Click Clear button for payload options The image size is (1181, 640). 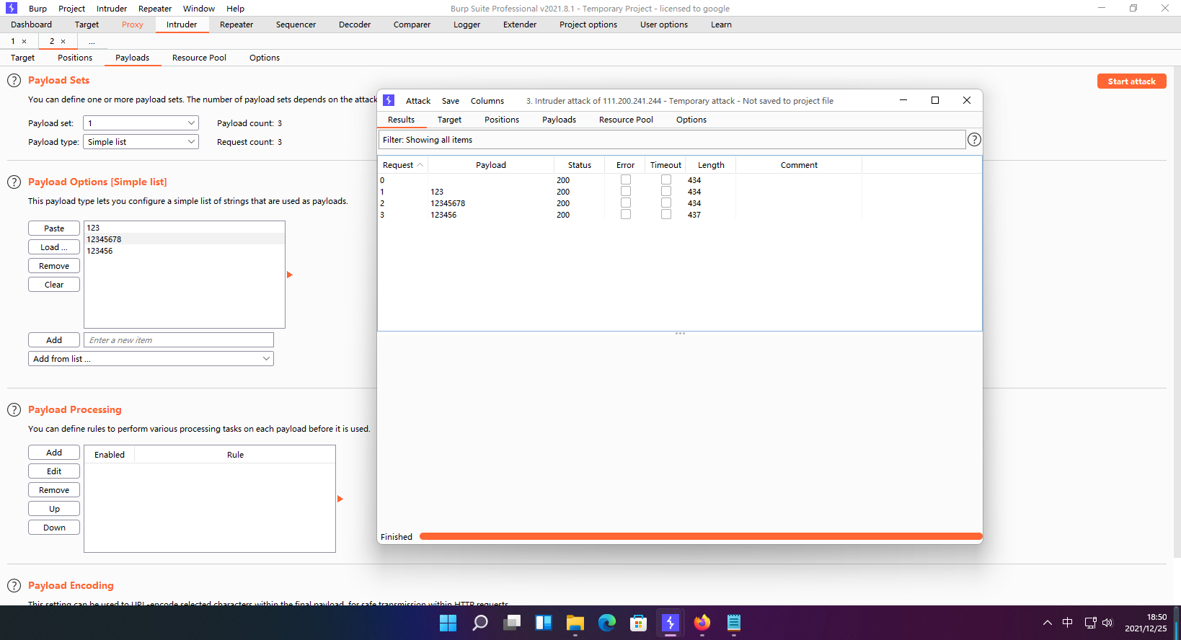[x=54, y=285]
